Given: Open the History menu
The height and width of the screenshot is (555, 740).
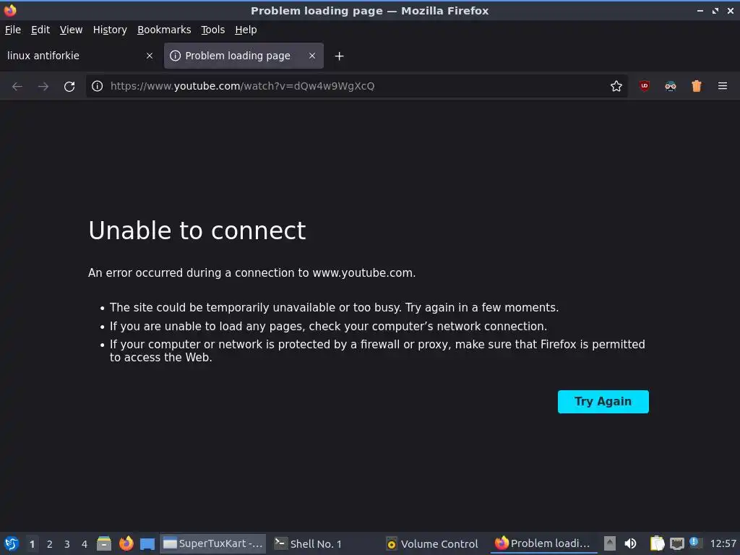Looking at the screenshot, I should [110, 30].
